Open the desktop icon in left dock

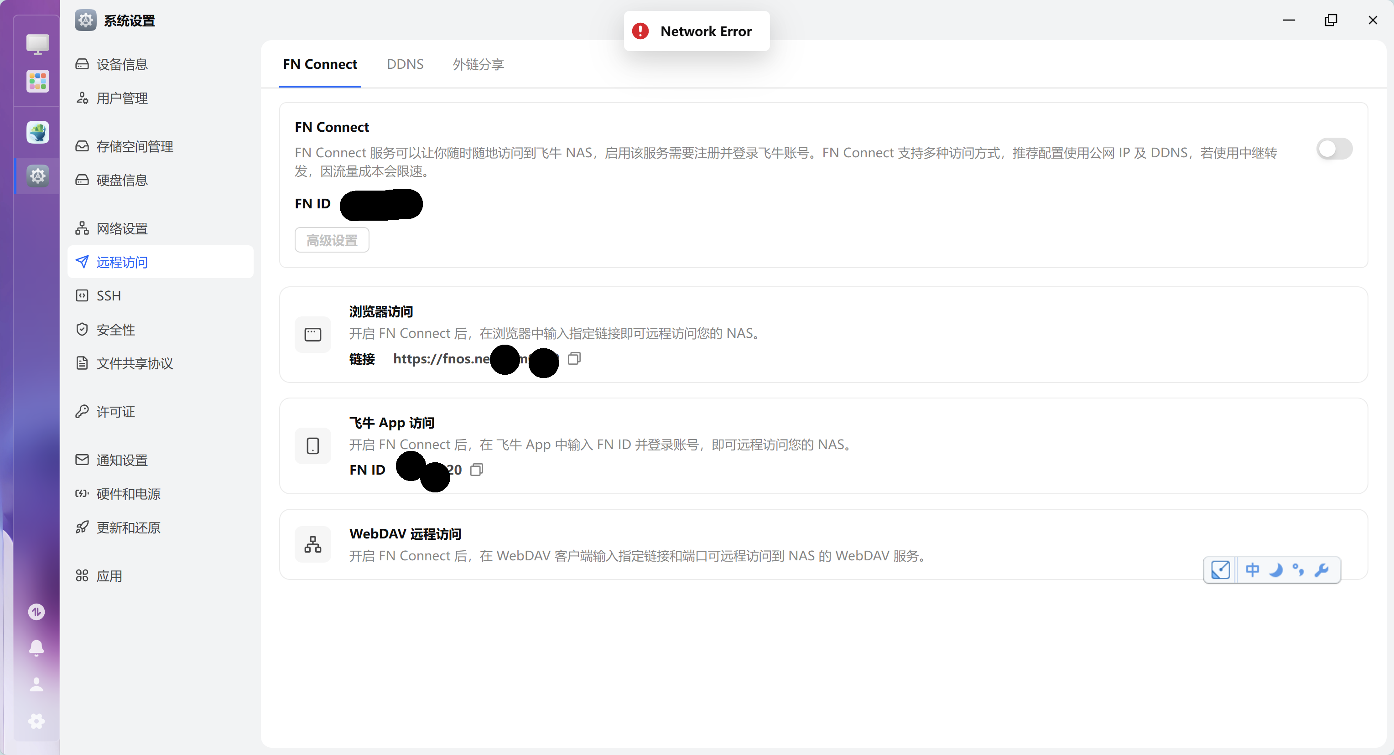coord(37,44)
